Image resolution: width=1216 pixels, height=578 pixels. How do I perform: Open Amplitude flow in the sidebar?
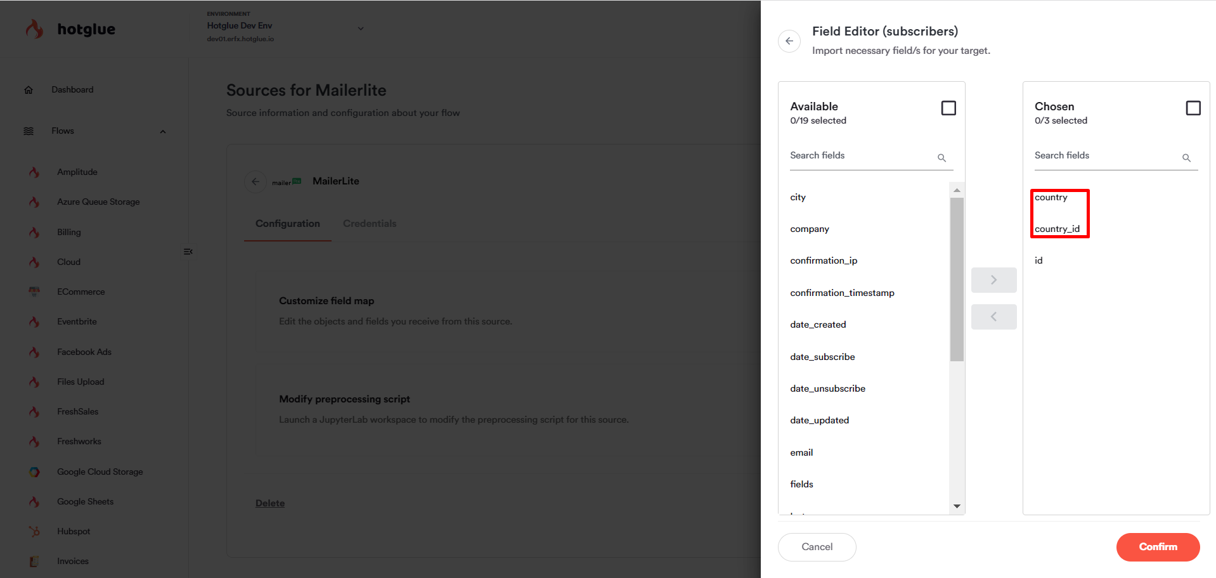click(77, 172)
